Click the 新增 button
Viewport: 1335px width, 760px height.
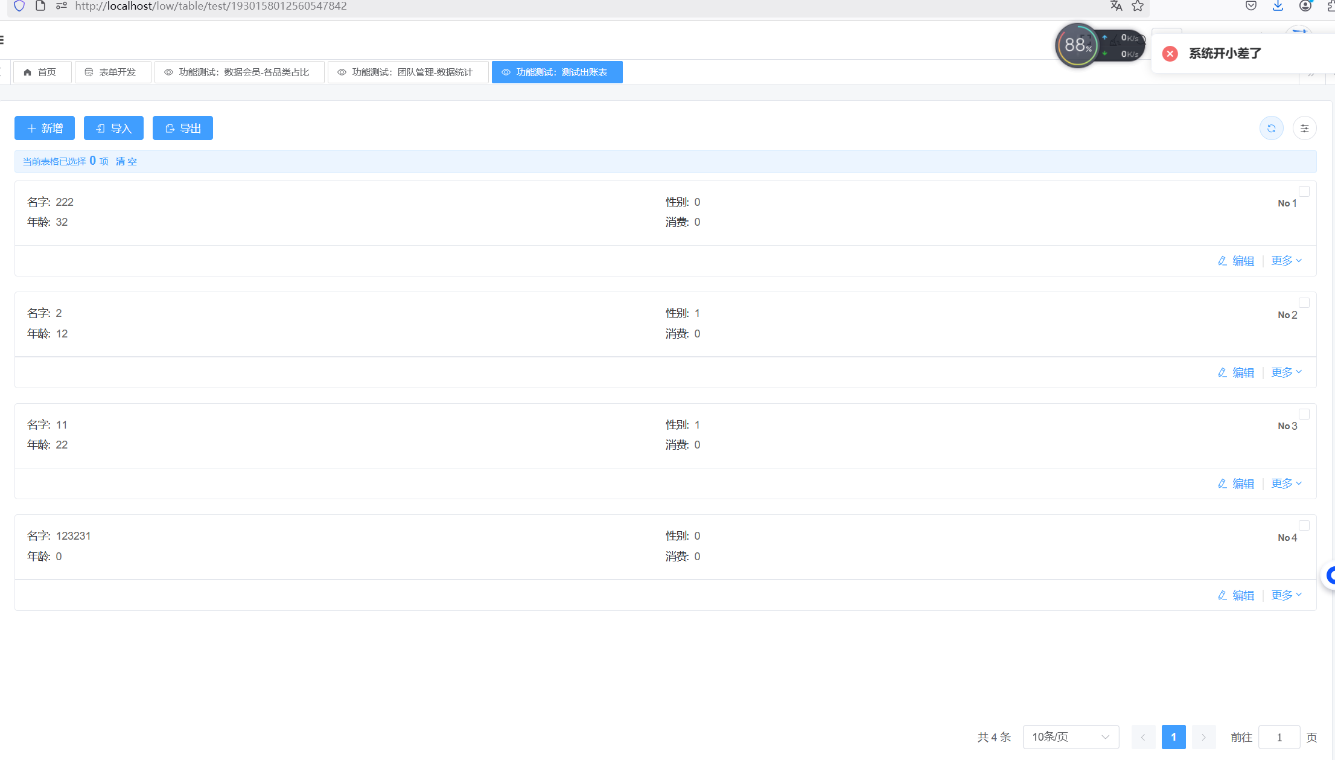tap(45, 128)
